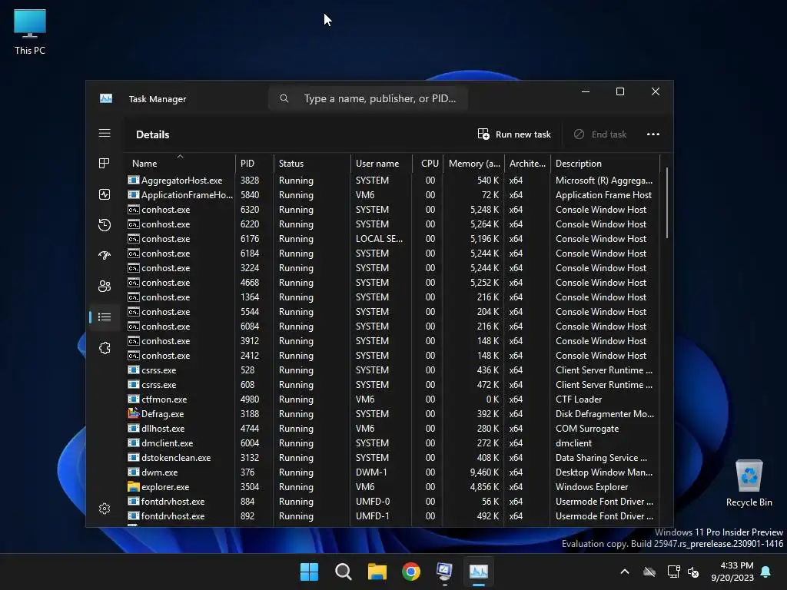Open App history page in sidebar

point(105,225)
